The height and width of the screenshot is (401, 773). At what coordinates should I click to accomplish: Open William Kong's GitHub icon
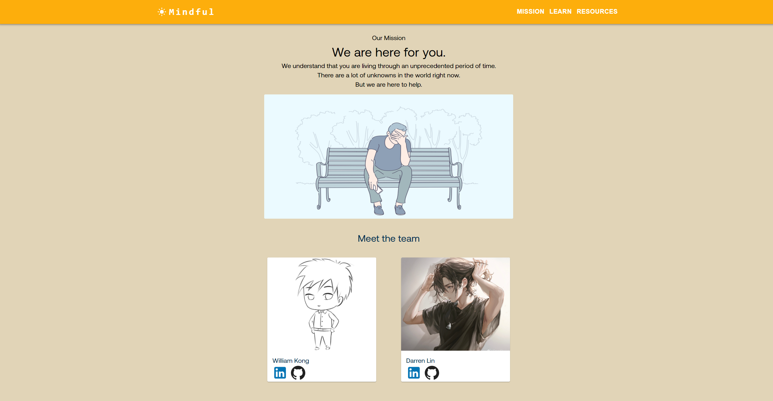point(298,373)
